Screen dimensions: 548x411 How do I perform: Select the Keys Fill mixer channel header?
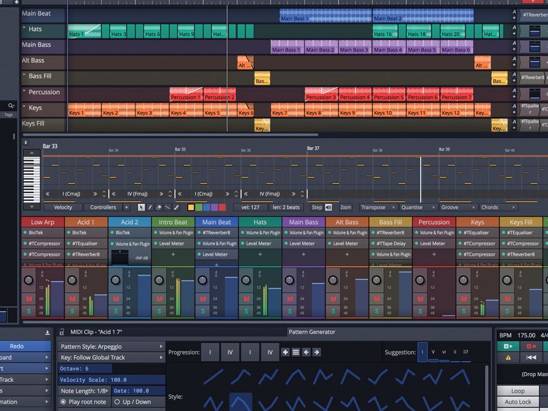pyautogui.click(x=521, y=222)
